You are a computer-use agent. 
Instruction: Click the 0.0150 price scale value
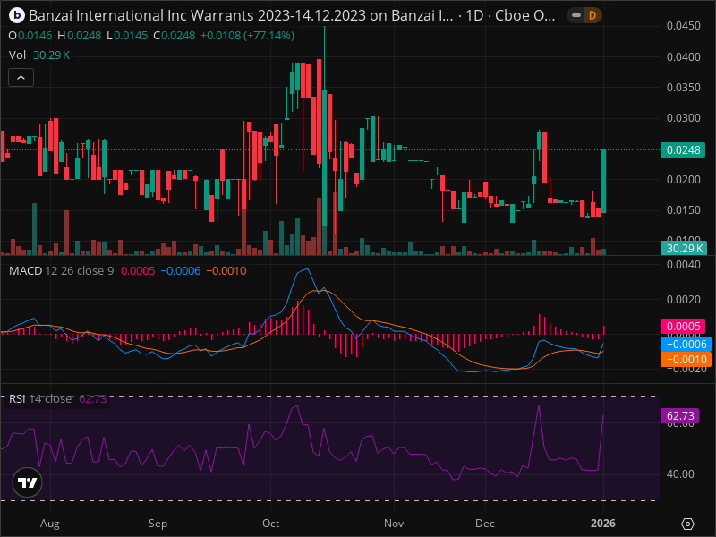683,210
